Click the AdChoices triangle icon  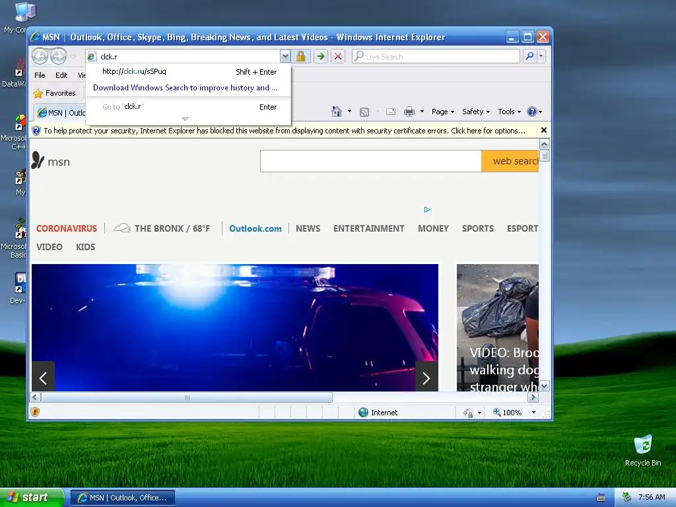click(x=427, y=209)
